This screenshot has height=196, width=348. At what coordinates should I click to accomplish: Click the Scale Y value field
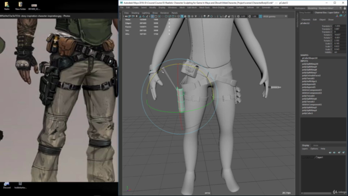tap(339, 46)
